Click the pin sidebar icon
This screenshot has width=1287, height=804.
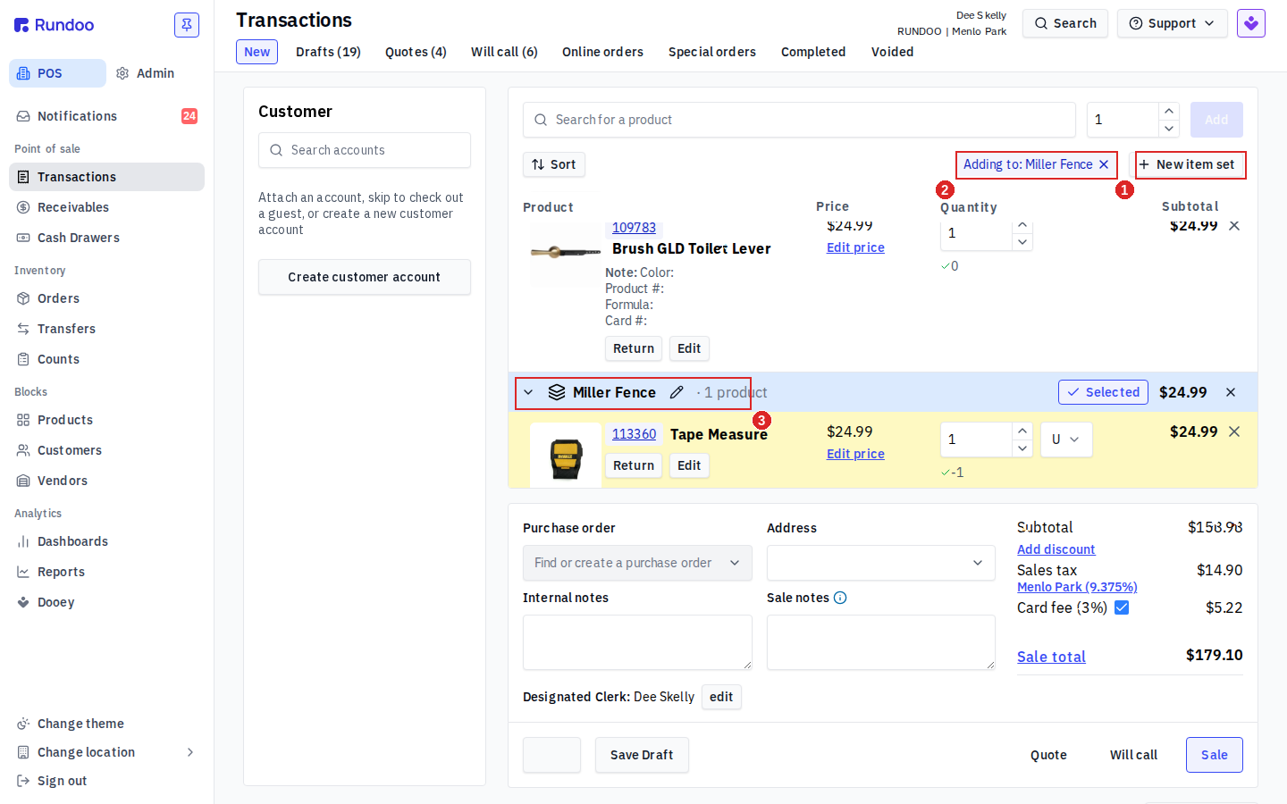[x=187, y=25]
